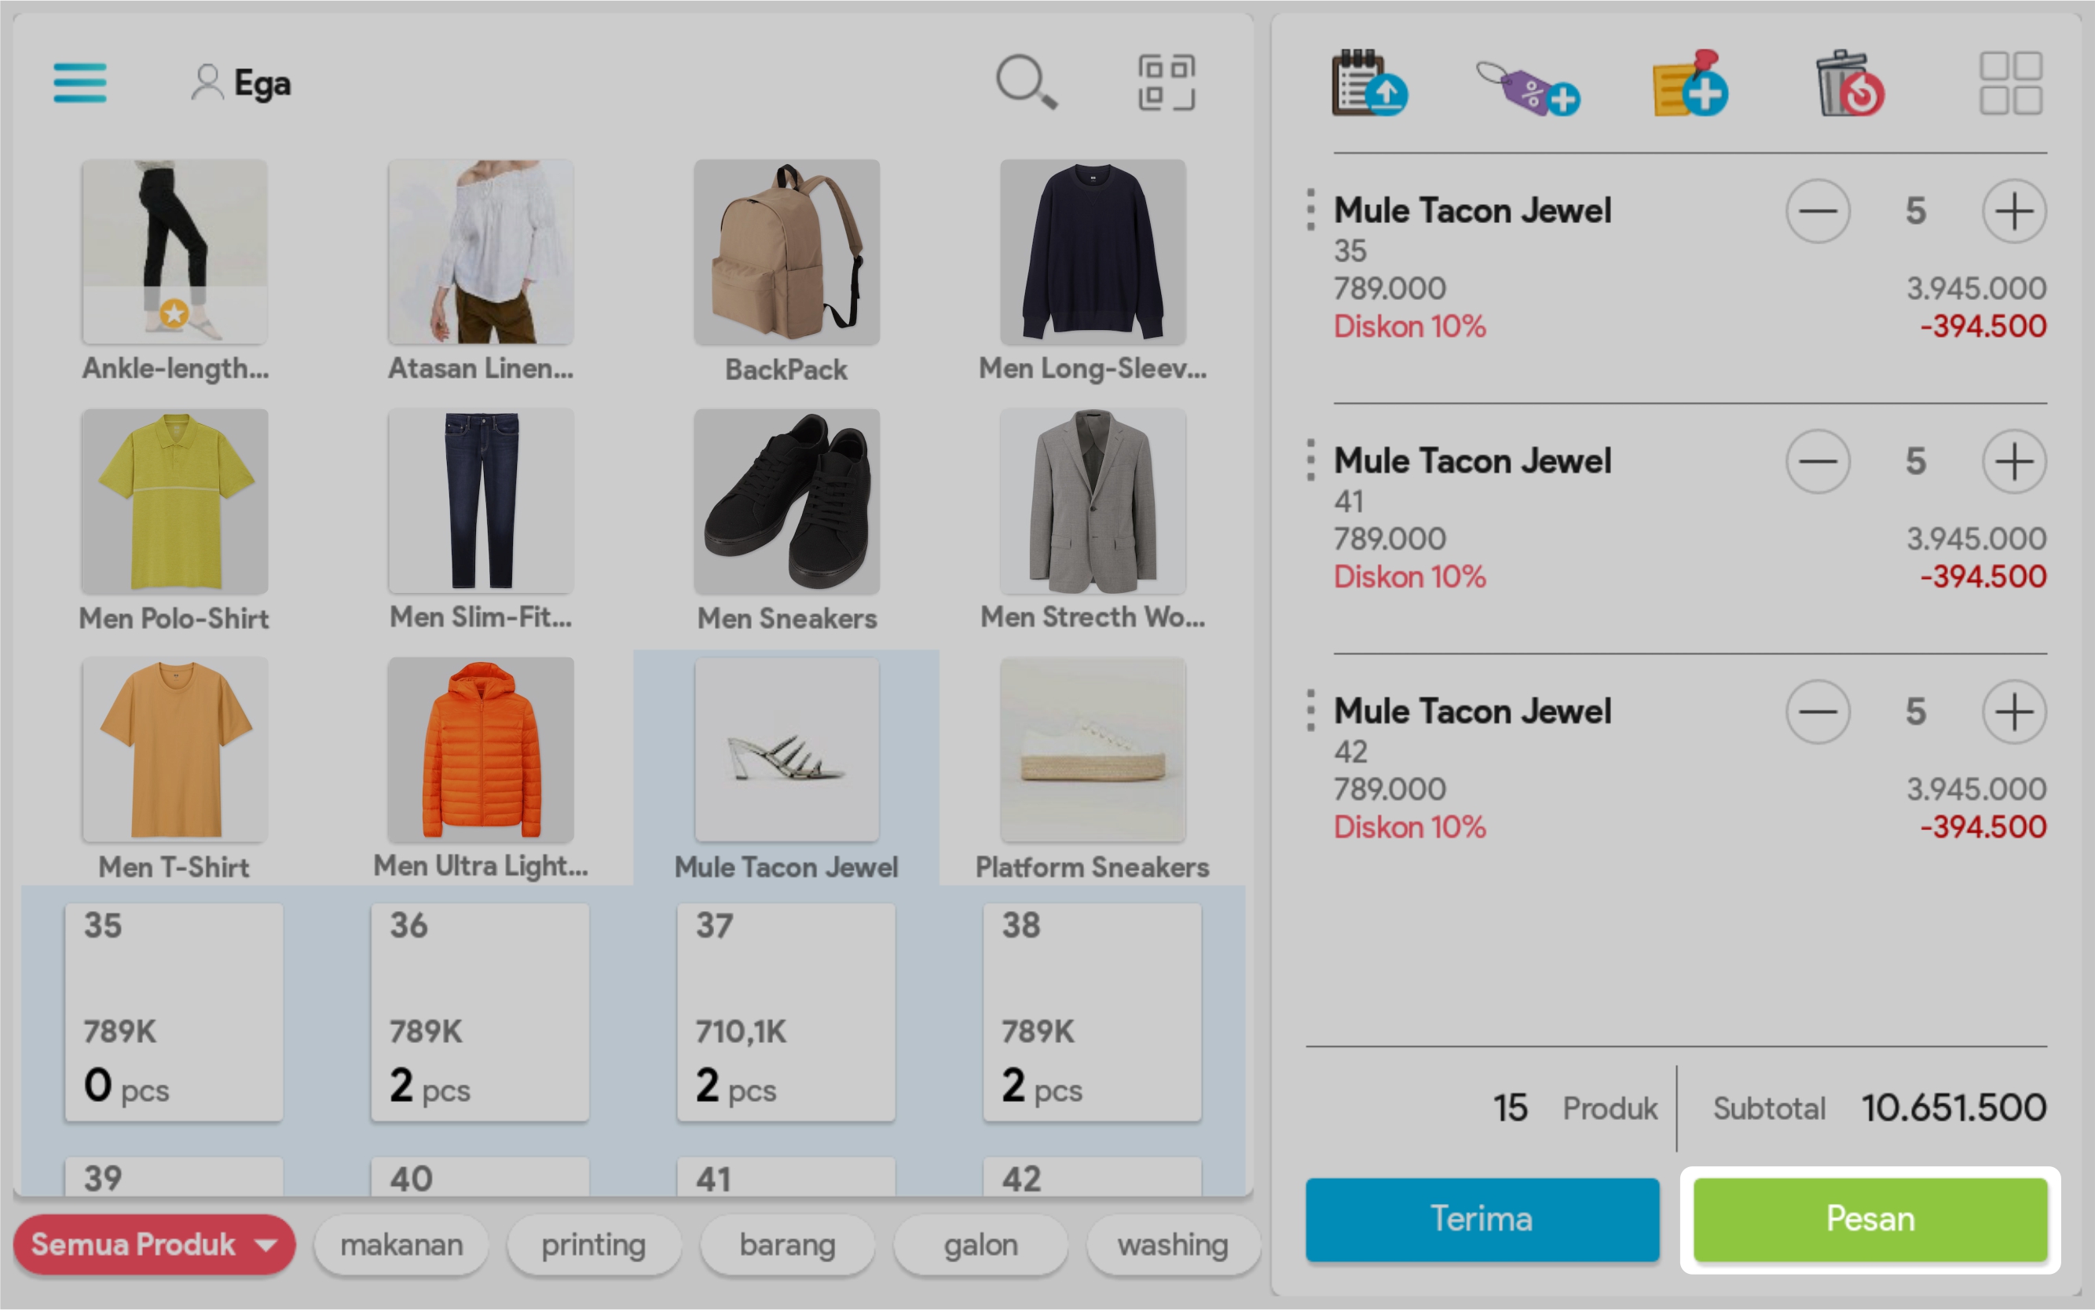Screen dimensions: 2095x1310
Task: Clear the cart with trash icon
Action: tap(1849, 84)
